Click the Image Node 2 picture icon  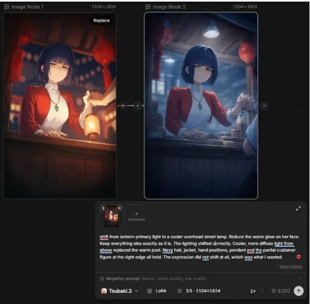148,7
